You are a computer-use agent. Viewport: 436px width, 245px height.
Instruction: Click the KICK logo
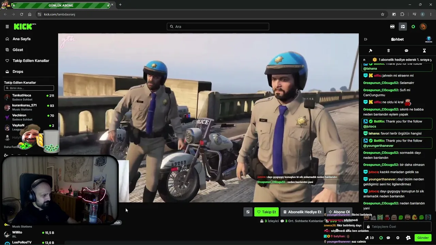tap(25, 27)
